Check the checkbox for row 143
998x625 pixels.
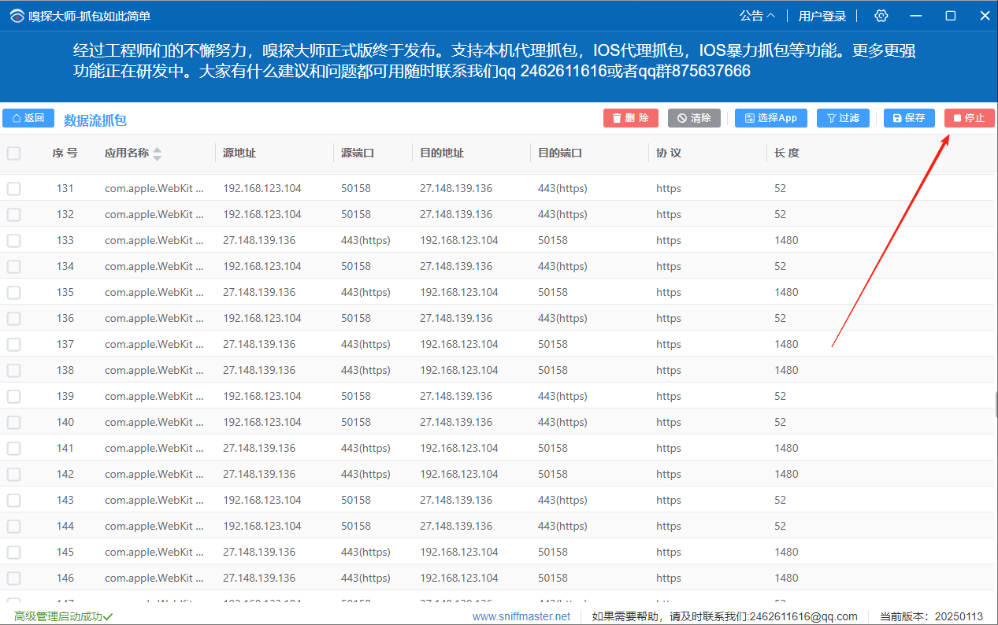pyautogui.click(x=14, y=501)
